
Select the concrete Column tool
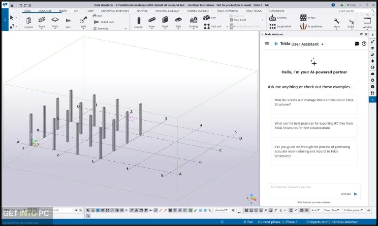(139, 23)
